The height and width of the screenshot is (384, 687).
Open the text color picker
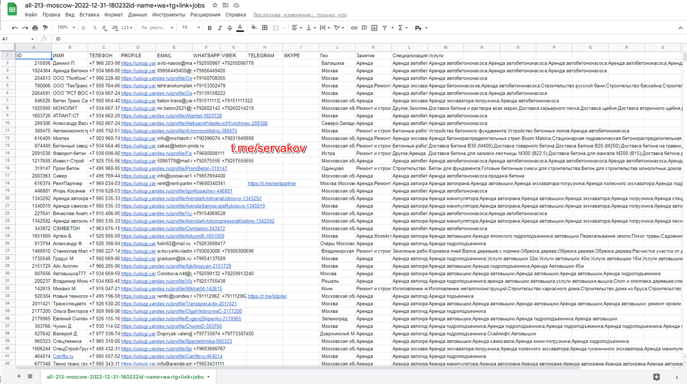tap(239, 27)
